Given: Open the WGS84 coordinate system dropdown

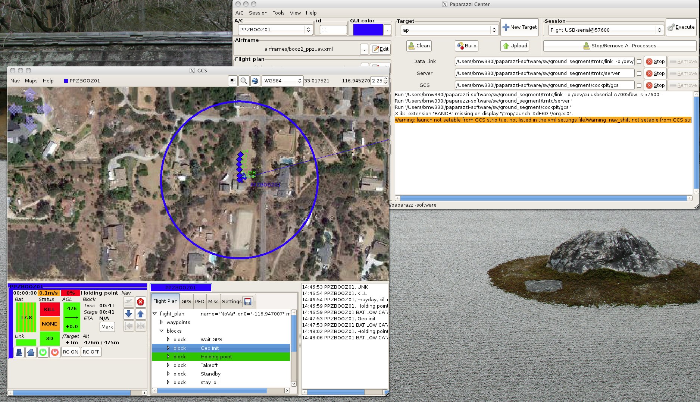Looking at the screenshot, I should point(282,81).
